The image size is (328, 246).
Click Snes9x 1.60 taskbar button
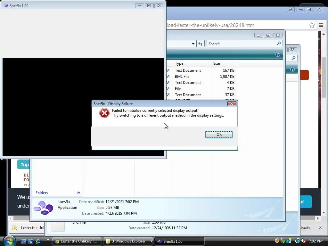(179, 241)
